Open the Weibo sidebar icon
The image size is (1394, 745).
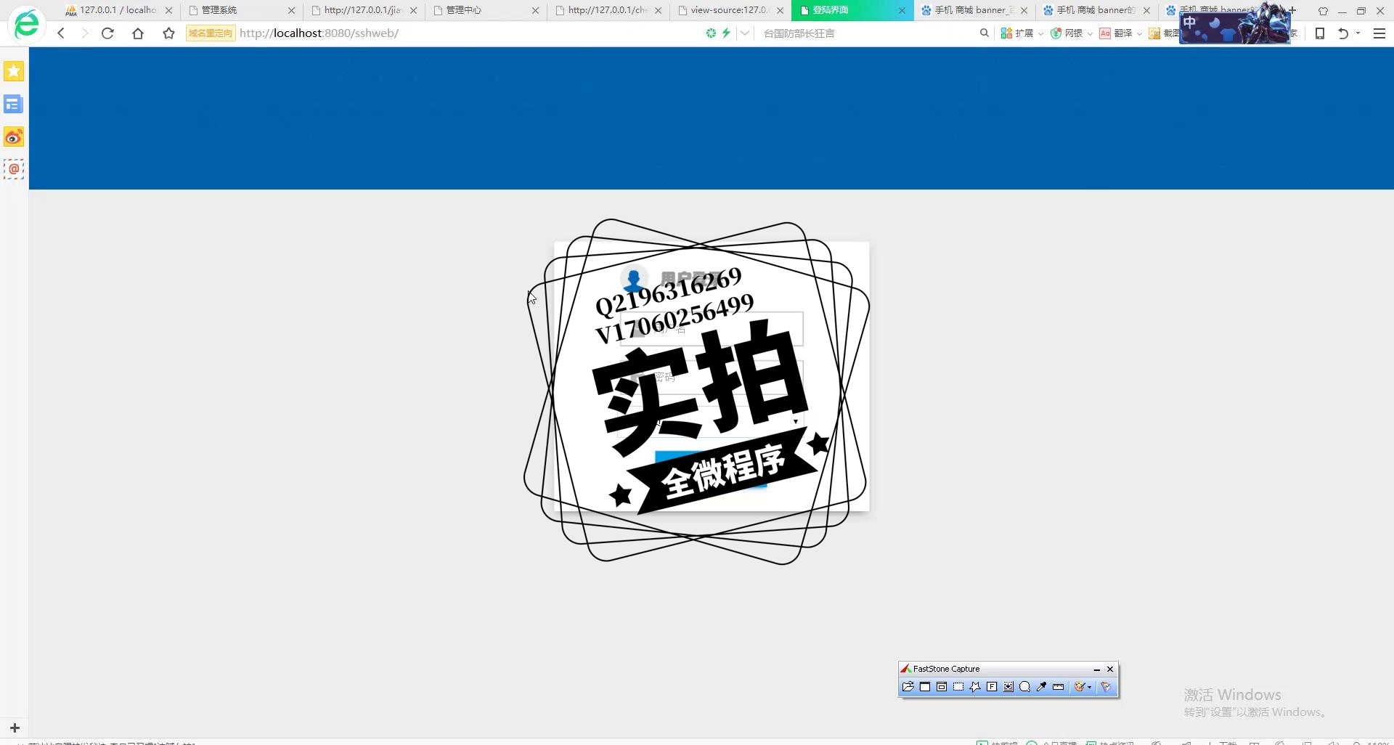[14, 137]
